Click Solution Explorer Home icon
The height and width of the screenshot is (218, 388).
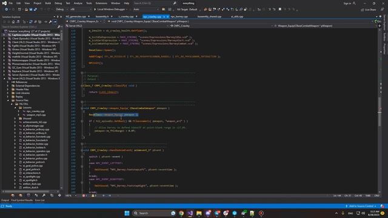pyautogui.click(x=13, y=22)
